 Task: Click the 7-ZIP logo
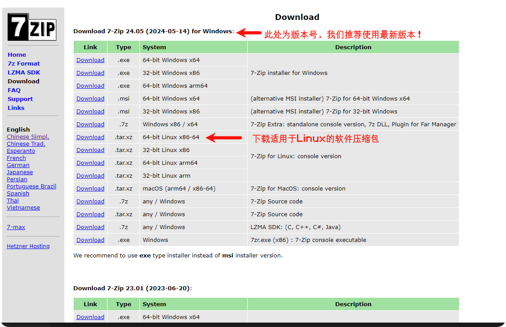tap(32, 27)
